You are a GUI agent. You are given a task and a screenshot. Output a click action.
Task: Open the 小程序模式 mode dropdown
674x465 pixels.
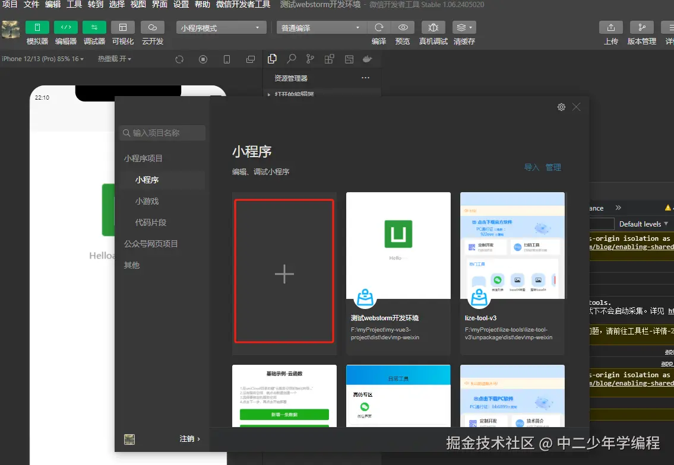click(221, 27)
